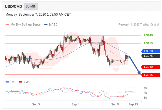This screenshot has height=110, width=162.
Task: Click the RSI 70 level label
Action: click(x=145, y=88)
